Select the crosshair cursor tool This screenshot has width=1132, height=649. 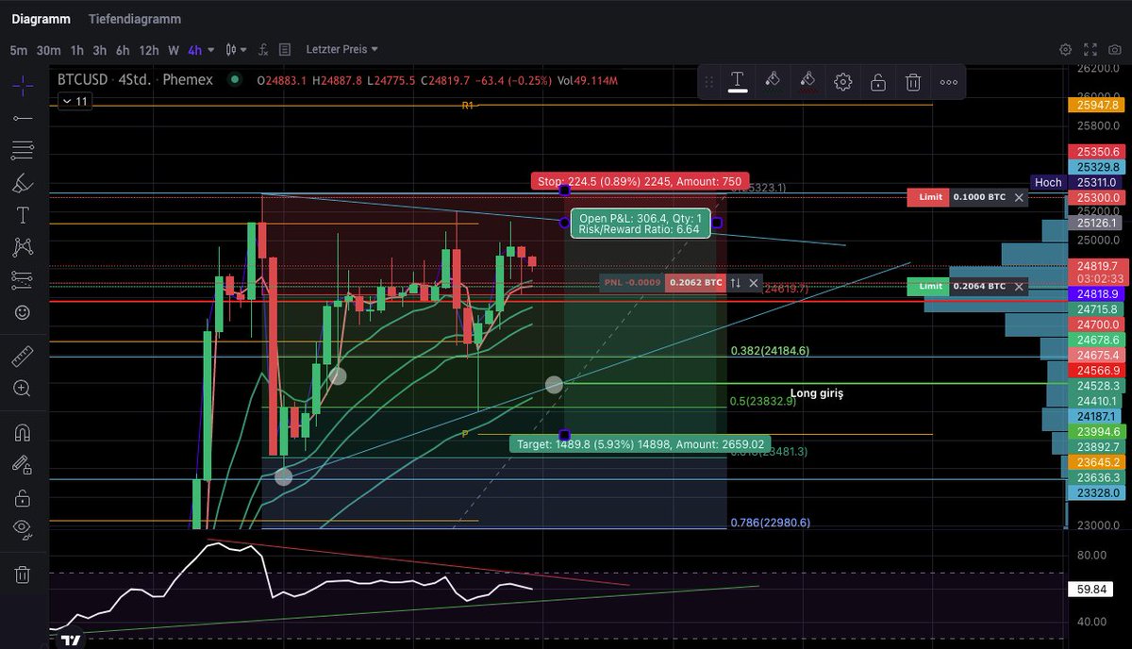click(24, 85)
